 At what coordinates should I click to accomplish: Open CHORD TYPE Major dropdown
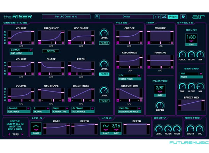(x=61, y=108)
